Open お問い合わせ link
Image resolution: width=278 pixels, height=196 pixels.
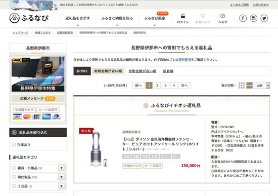261,5
